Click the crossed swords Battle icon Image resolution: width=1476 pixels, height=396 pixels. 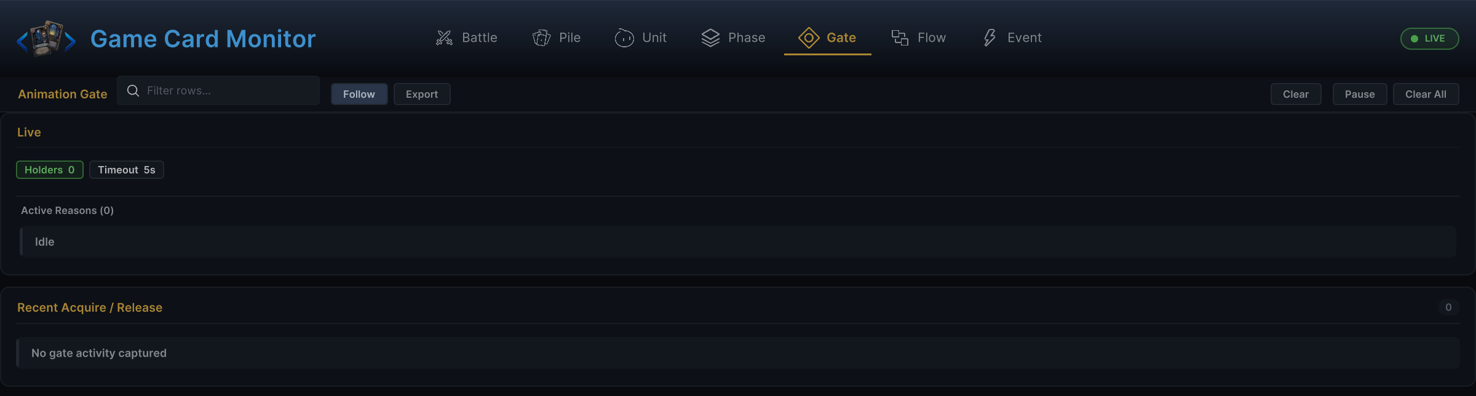(x=444, y=38)
